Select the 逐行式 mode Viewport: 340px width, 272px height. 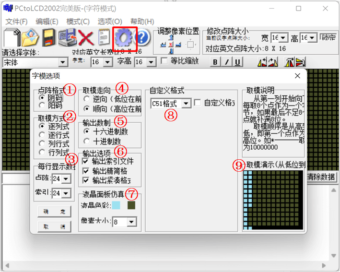(x=42, y=135)
